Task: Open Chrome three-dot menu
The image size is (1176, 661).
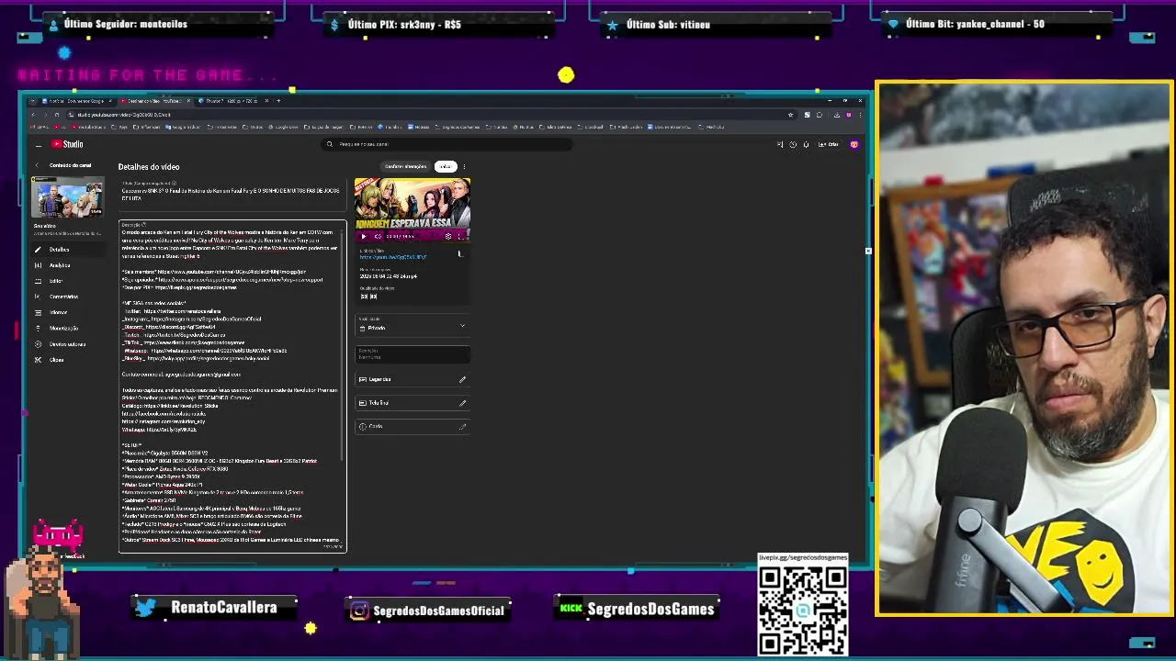Action: click(x=860, y=115)
